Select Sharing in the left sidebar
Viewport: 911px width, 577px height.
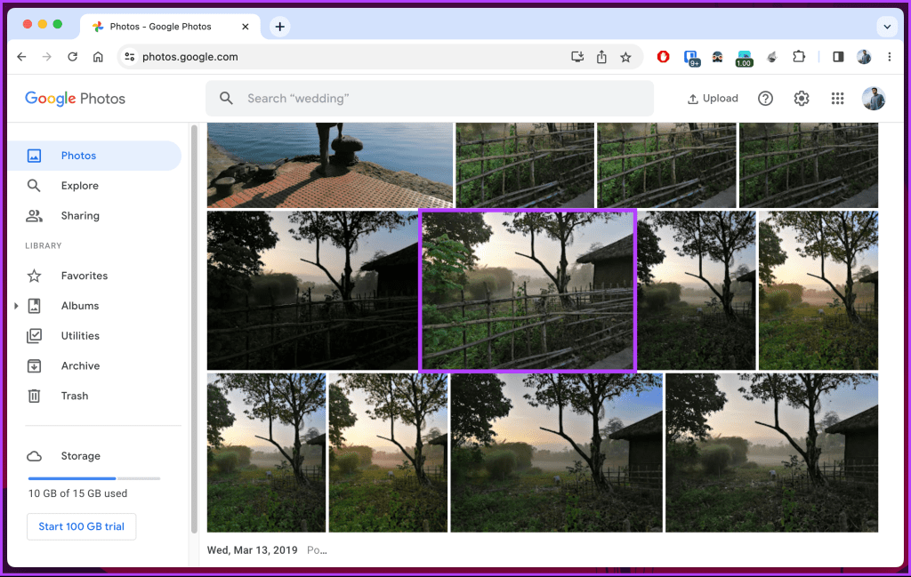point(79,215)
